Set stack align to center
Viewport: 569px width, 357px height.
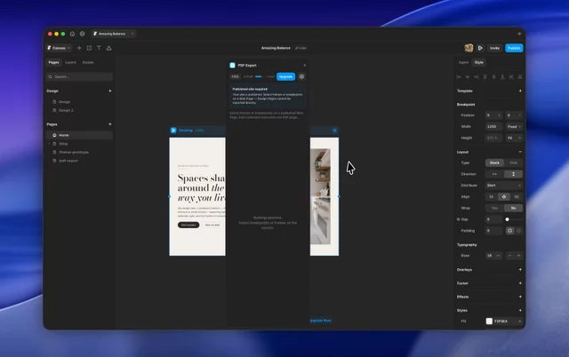(504, 197)
